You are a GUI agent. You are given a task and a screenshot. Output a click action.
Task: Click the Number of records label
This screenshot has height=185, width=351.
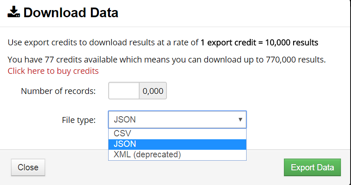[x=58, y=91]
